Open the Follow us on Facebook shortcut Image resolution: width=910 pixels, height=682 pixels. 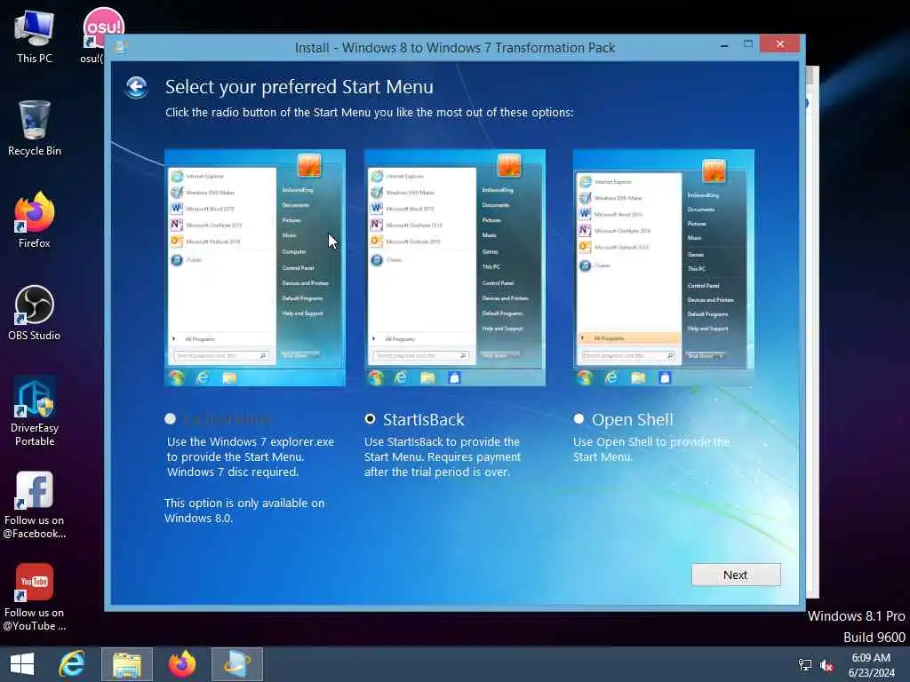point(35,504)
